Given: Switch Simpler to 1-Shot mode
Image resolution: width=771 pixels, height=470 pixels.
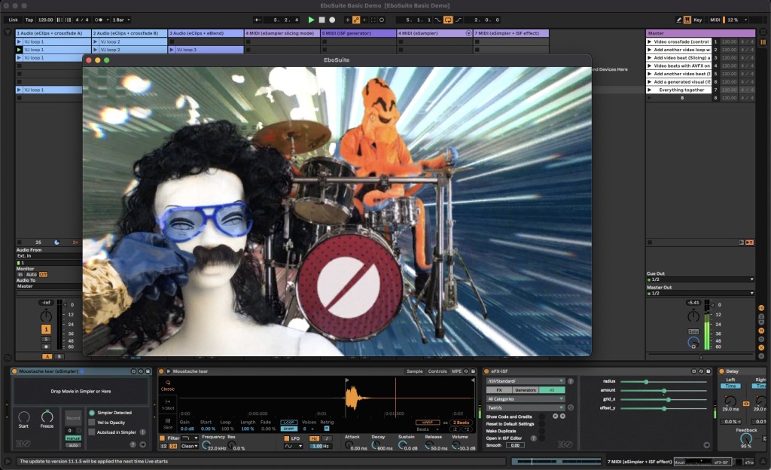Looking at the screenshot, I should [x=168, y=404].
